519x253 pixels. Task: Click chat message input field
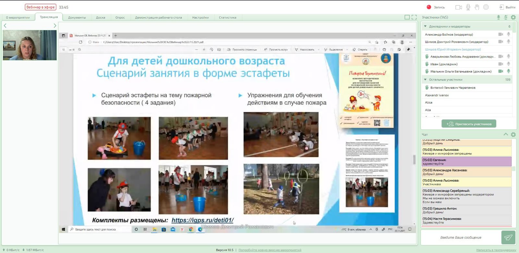(461, 237)
